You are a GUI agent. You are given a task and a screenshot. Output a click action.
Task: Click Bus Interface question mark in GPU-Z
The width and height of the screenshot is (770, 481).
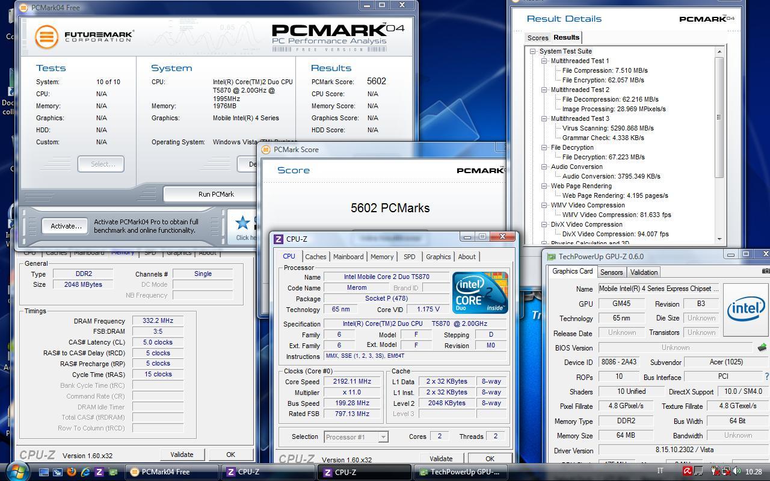pyautogui.click(x=766, y=376)
